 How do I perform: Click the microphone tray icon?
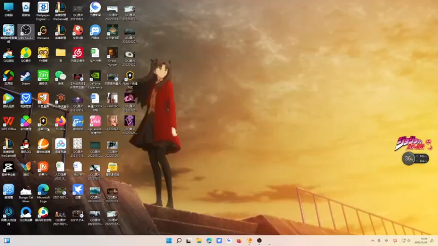(379, 241)
